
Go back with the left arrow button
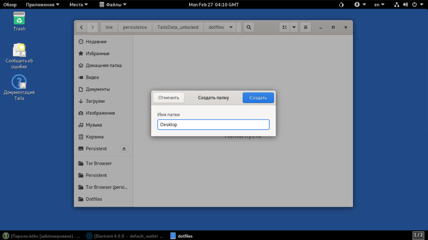(81, 27)
